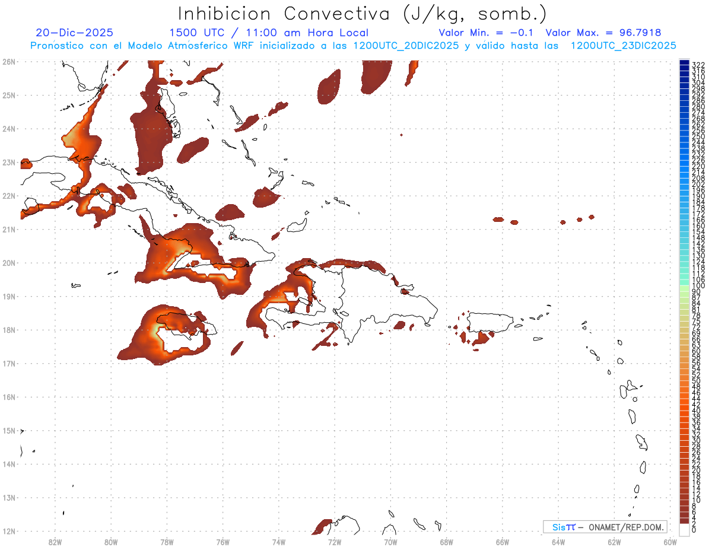Click the '17N' latitude label
The width and height of the screenshot is (712, 550).
pyautogui.click(x=8, y=363)
